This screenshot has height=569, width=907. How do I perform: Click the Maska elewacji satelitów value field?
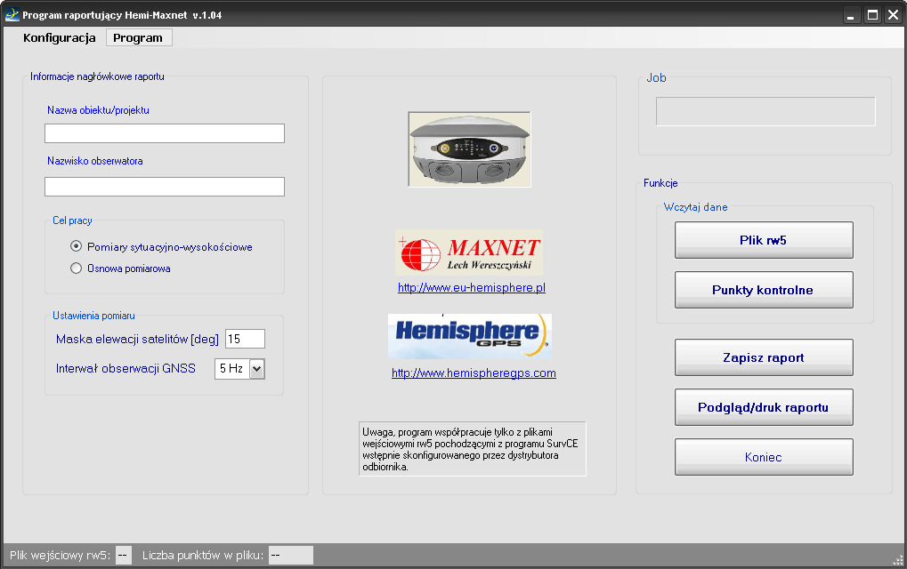[x=246, y=339]
